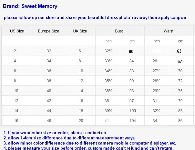The image size is (195, 150).
Task: Click the 1-4cm size difference note
Action: click(69, 138)
